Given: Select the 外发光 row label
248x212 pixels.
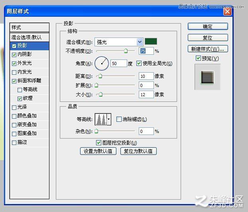Looking at the screenshot, I should tap(24, 63).
